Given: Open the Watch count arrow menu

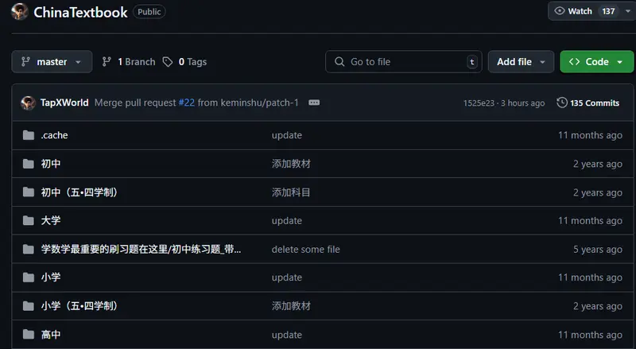Looking at the screenshot, I should point(628,11).
